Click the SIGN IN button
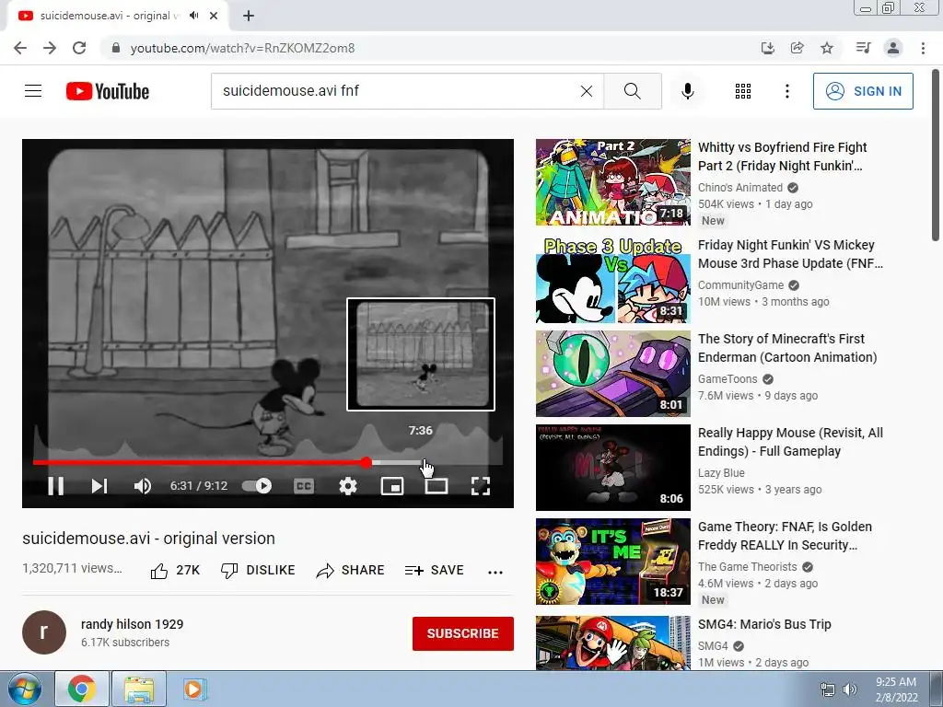Viewport: 943px width, 707px height. click(863, 91)
